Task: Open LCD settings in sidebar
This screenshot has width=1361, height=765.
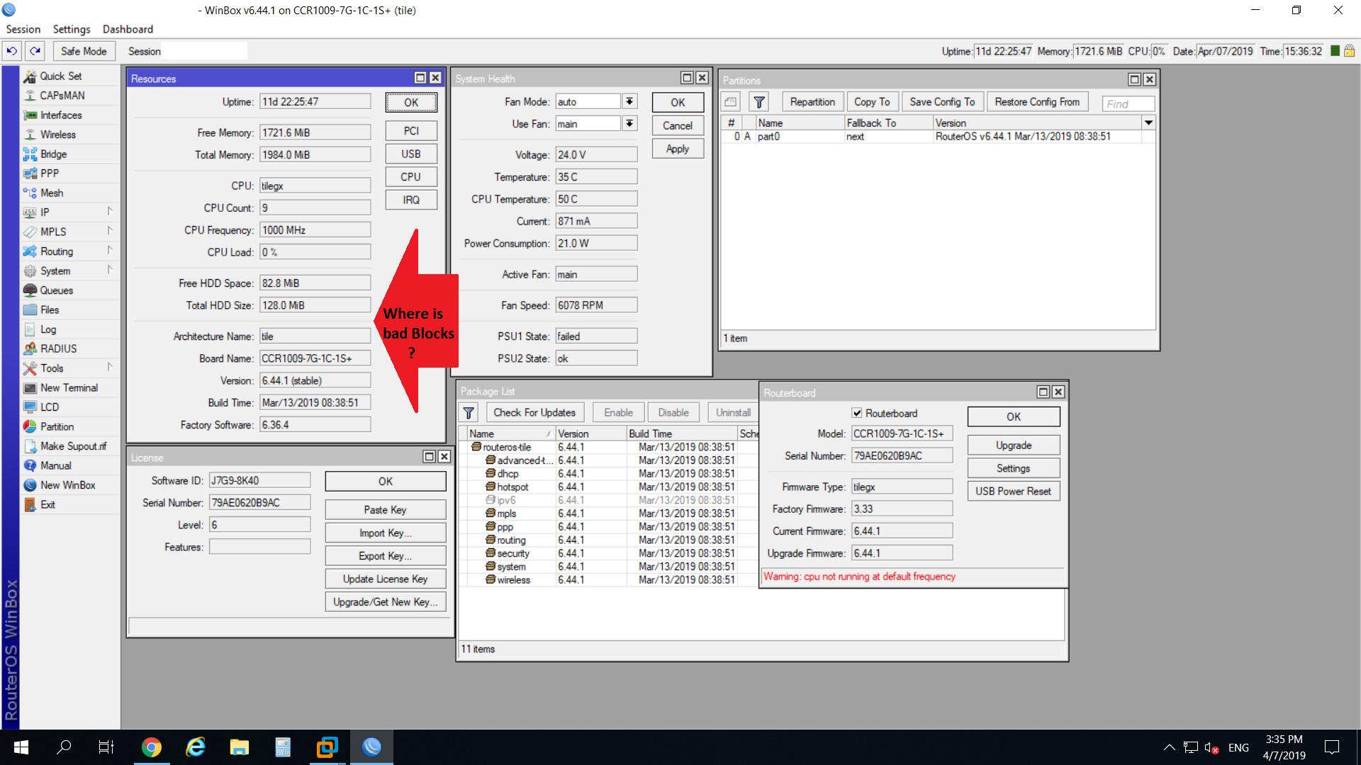Action: click(x=50, y=407)
